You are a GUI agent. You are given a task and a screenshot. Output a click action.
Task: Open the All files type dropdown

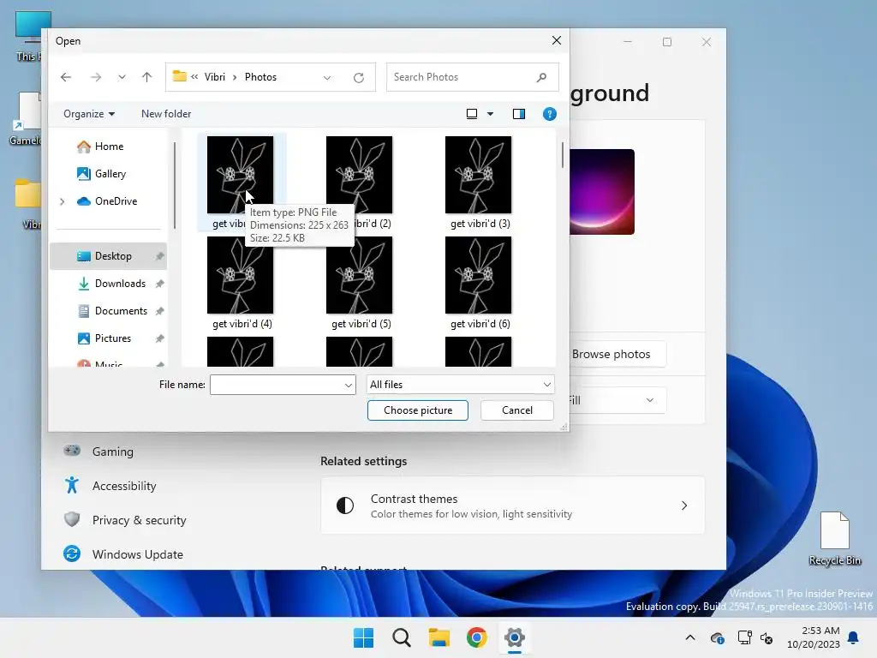pyautogui.click(x=460, y=385)
